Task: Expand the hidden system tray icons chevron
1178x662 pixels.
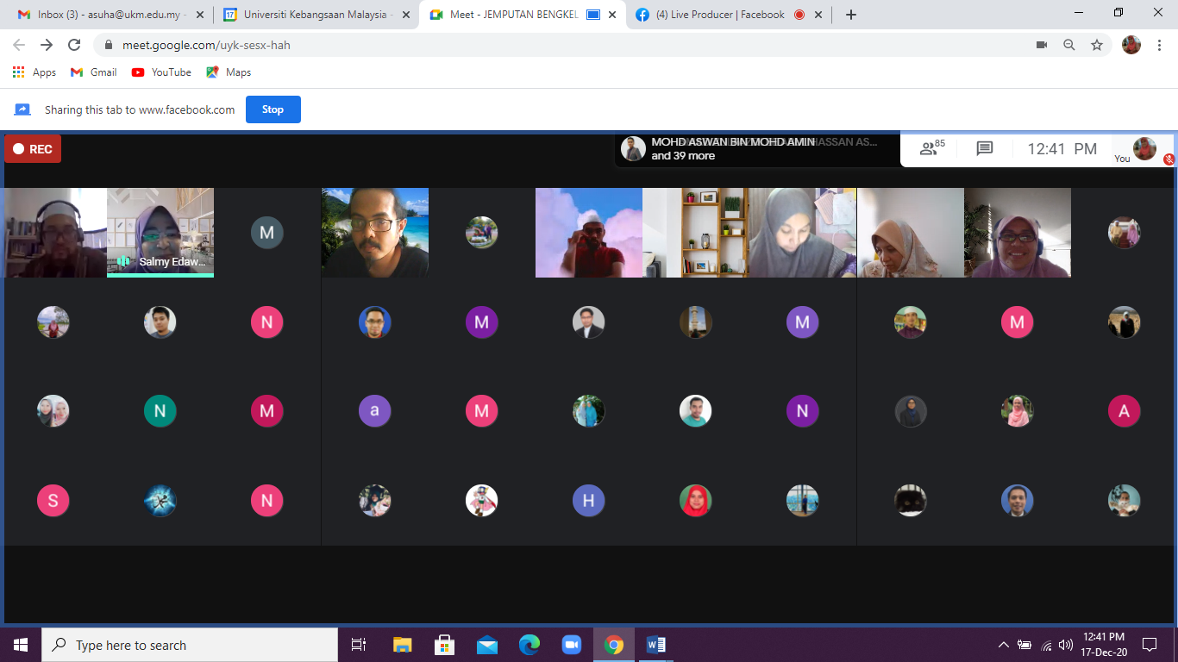Action: coord(1003,645)
